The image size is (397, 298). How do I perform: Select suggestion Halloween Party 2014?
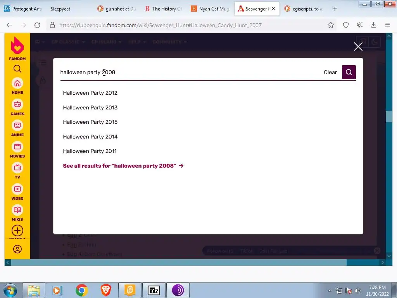point(90,137)
